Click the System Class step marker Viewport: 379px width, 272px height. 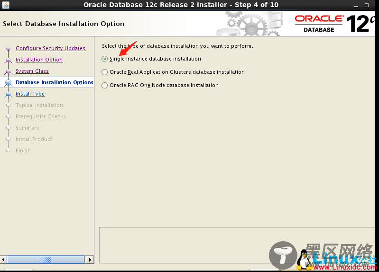point(9,71)
